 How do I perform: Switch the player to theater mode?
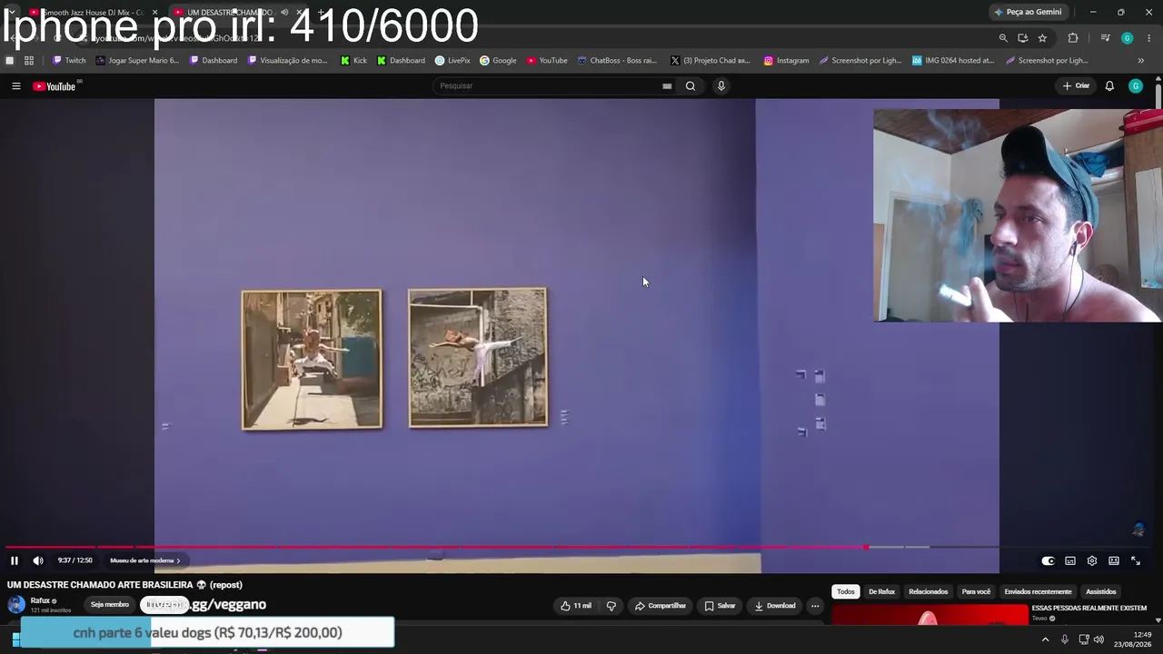pos(1114,560)
